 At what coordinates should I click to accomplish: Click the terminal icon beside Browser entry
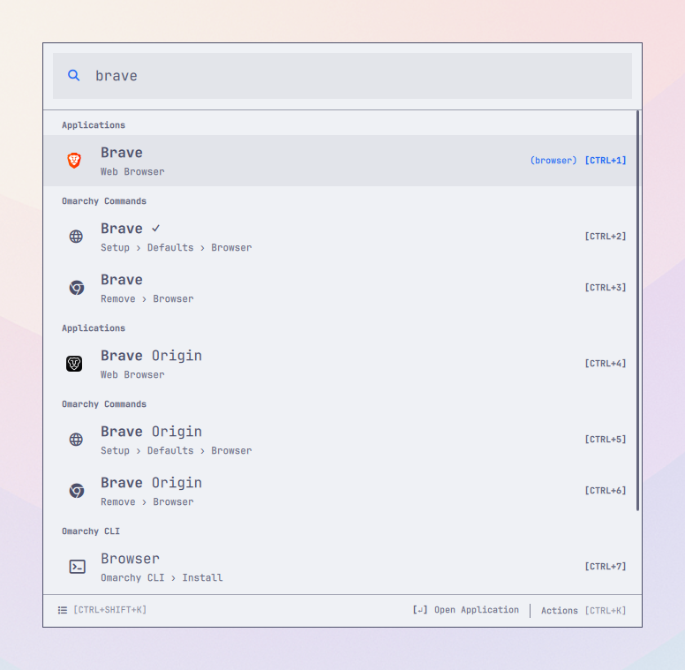pyautogui.click(x=78, y=567)
